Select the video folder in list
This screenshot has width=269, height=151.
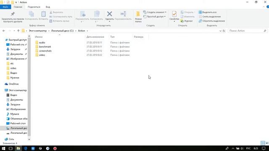pos(42,55)
